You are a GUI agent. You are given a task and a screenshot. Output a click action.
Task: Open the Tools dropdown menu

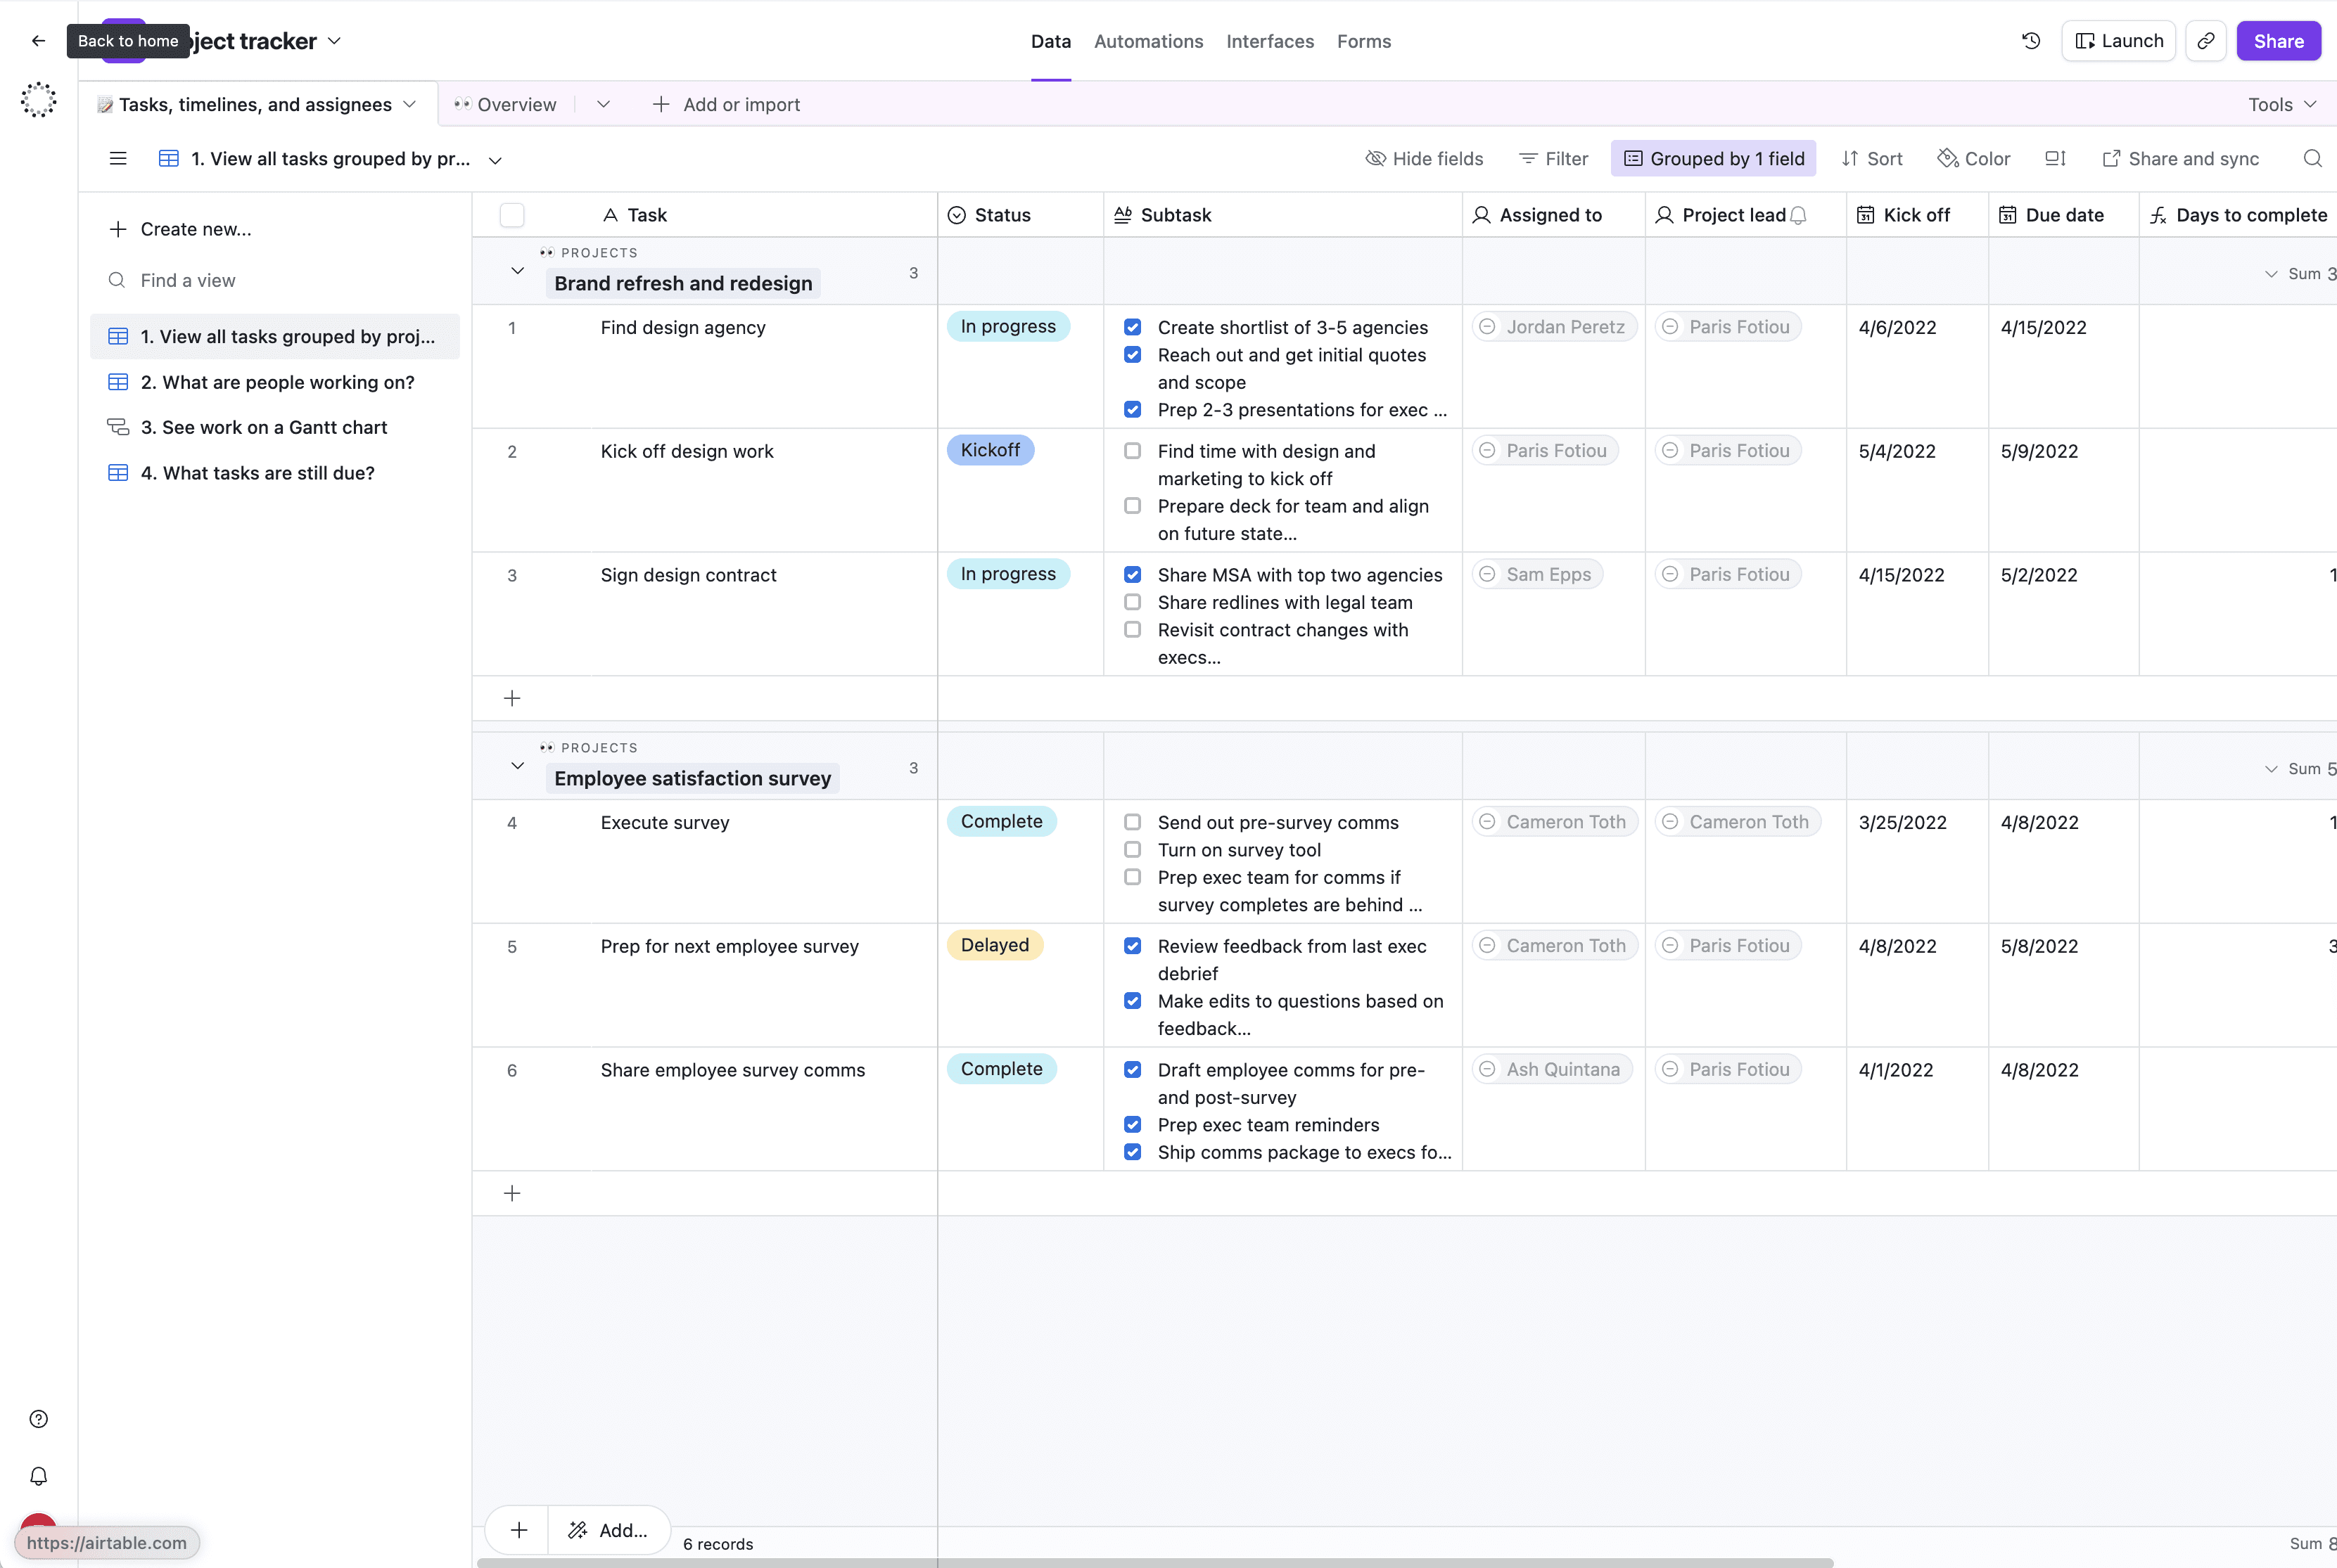tap(2281, 105)
